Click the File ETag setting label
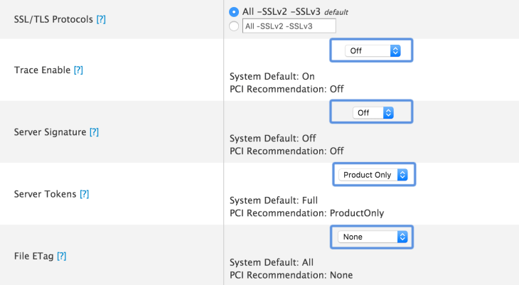Image resolution: width=519 pixels, height=285 pixels. click(33, 254)
